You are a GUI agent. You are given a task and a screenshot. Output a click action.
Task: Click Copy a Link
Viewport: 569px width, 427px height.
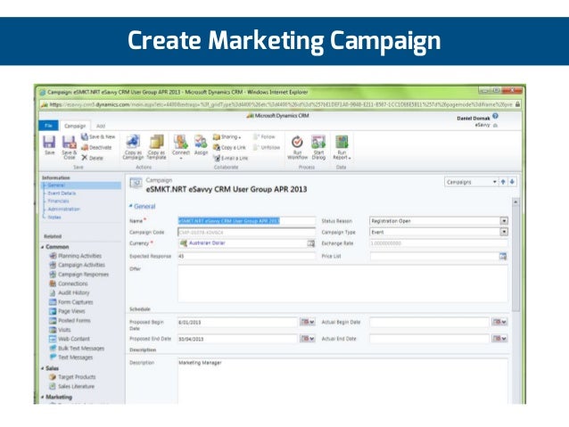click(x=229, y=147)
